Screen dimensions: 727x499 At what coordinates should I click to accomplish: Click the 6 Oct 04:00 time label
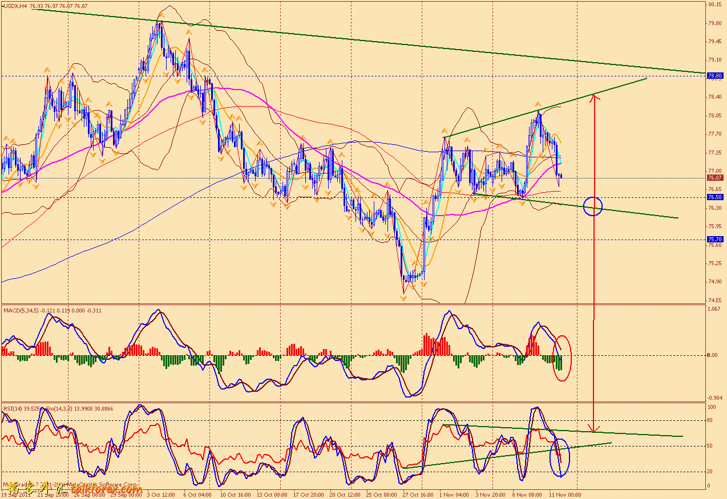(197, 495)
